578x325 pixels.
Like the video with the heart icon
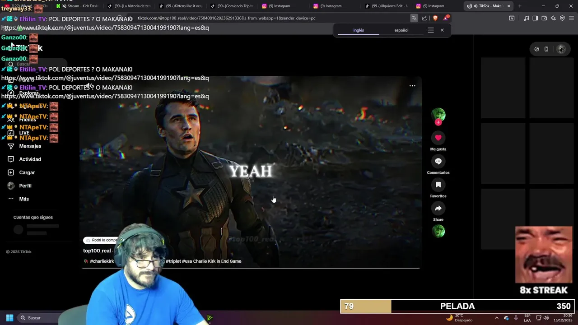pos(438,138)
